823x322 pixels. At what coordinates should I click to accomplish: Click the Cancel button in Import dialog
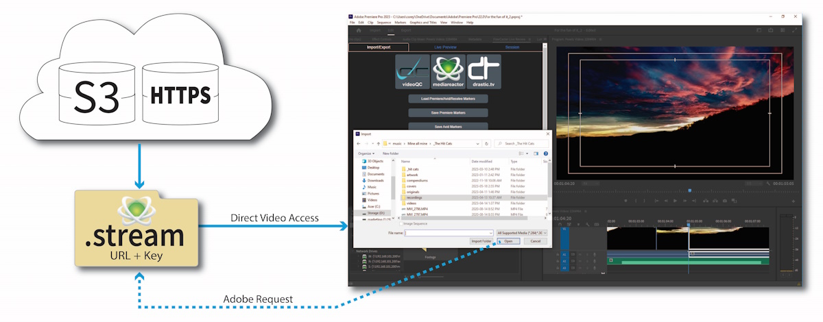[x=536, y=241]
